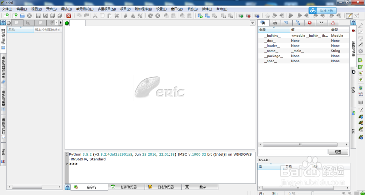Sort by the 全局 column header

(x=274, y=30)
